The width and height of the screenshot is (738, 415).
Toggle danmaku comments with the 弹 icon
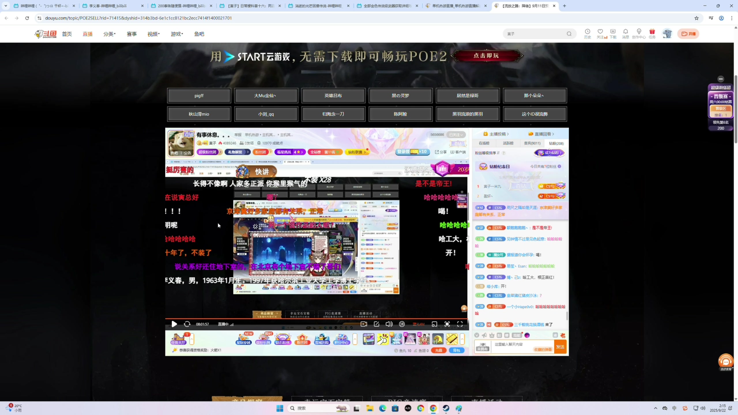coord(402,324)
